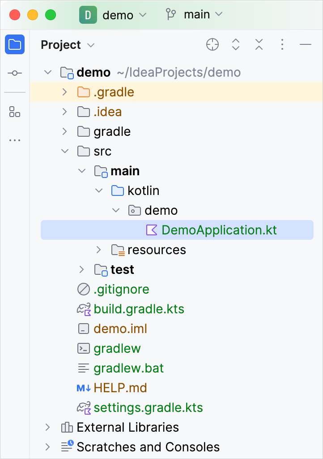Click the Scratches and Consoles label
This screenshot has width=323, height=459.
coord(148,447)
